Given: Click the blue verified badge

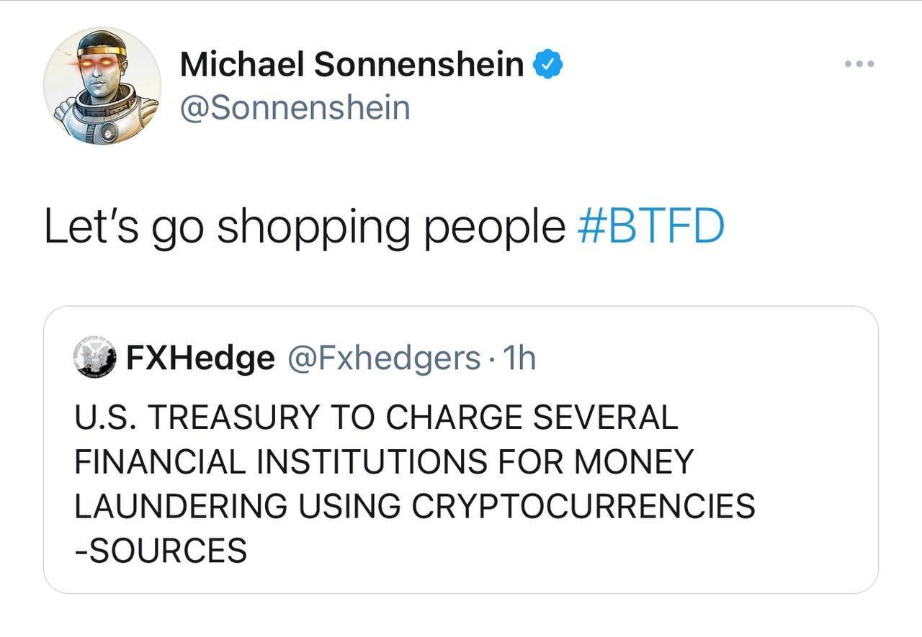Looking at the screenshot, I should pyautogui.click(x=547, y=65).
